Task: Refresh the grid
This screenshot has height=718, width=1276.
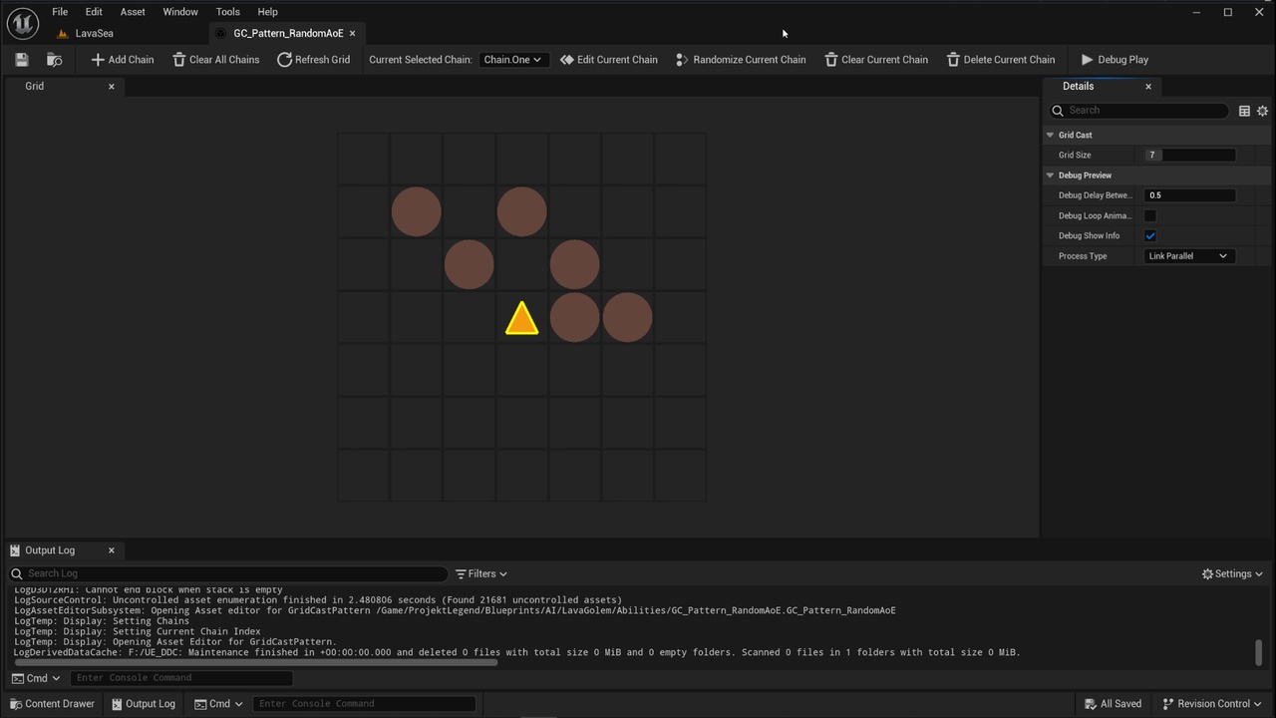Action: [x=314, y=60]
